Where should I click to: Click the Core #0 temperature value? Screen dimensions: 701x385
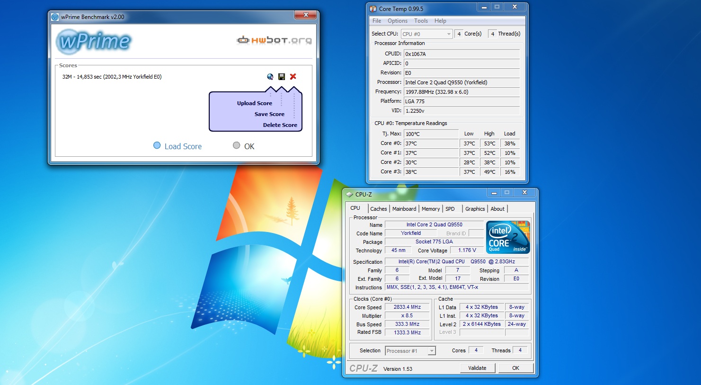(x=431, y=143)
